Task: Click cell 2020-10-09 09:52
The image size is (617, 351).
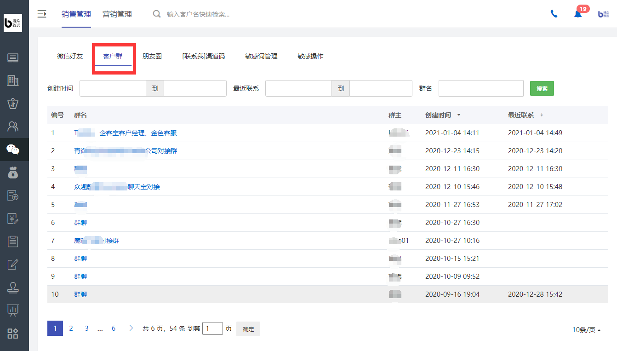Action: pyautogui.click(x=452, y=276)
